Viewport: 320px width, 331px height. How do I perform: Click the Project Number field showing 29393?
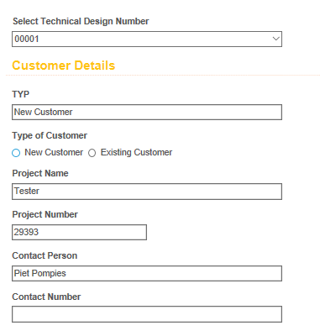click(x=79, y=232)
